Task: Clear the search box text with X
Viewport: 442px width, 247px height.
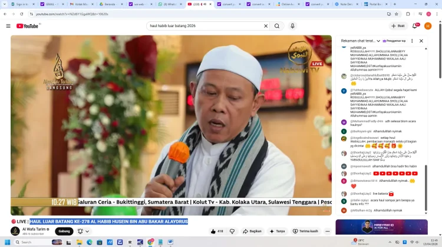Action: (x=266, y=26)
